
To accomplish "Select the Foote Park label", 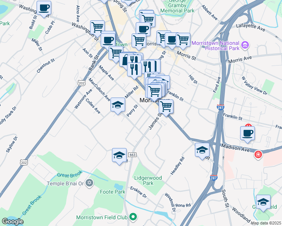I will point(113,192).
